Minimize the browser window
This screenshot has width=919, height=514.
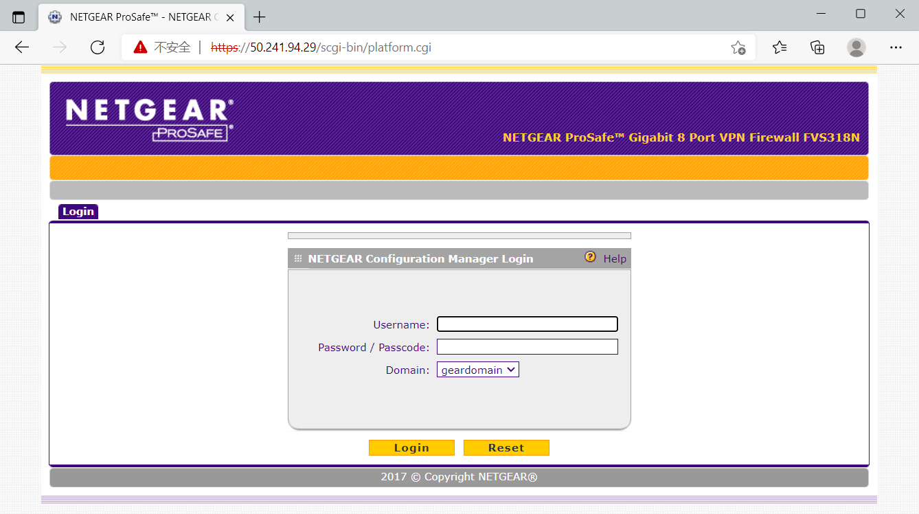pyautogui.click(x=821, y=14)
